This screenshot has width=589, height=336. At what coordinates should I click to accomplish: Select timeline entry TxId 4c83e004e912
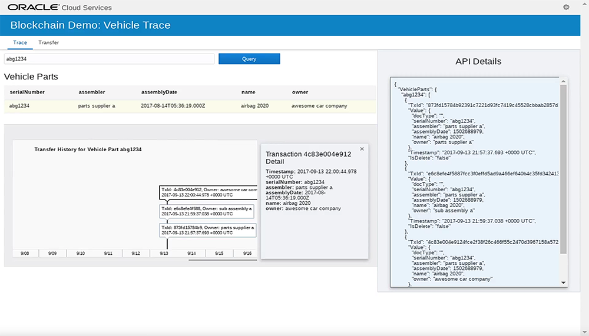coord(209,192)
